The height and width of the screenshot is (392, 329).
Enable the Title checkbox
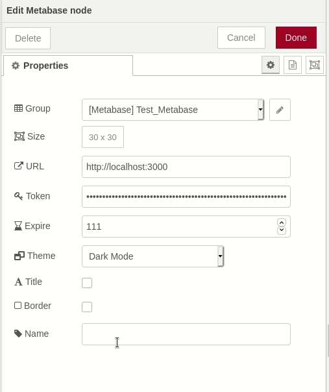(x=87, y=283)
